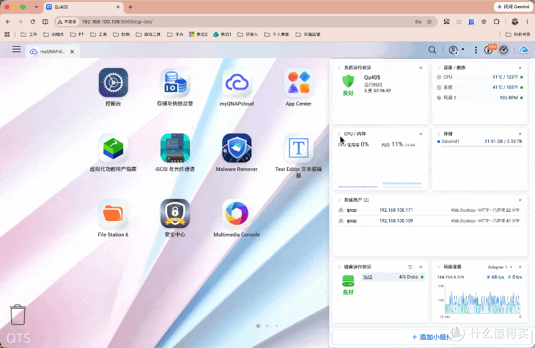This screenshot has height=348, width=535.
Task: Open list menu icon in 磁盘运行状况 widget
Action: 410,267
